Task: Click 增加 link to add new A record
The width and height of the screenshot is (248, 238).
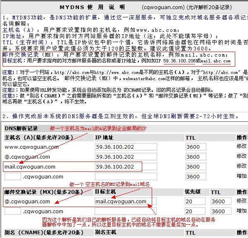Action: coord(241,176)
